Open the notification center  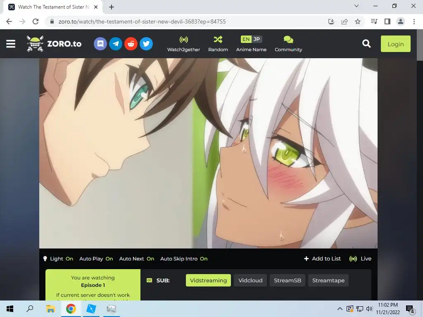coord(410,309)
